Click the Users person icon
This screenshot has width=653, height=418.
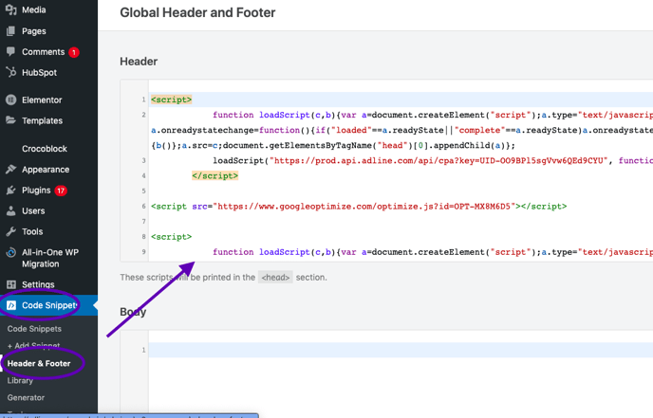tap(11, 210)
